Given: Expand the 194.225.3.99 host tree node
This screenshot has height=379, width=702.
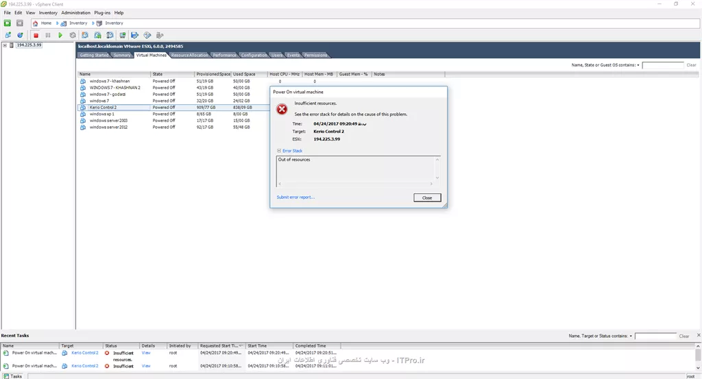Looking at the screenshot, I should tap(5, 45).
